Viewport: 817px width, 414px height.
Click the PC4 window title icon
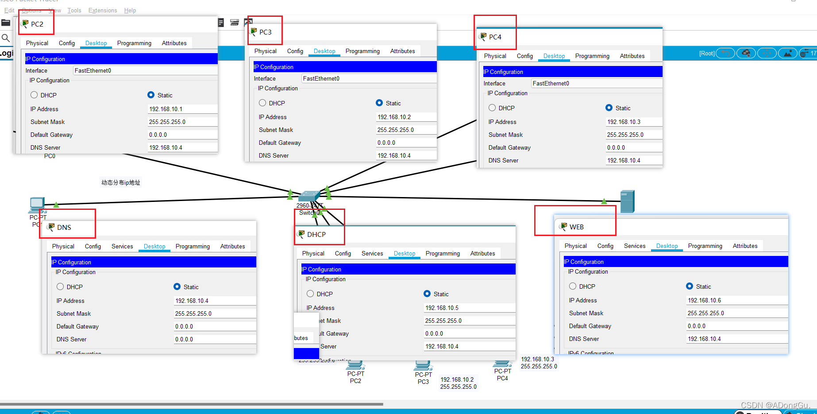click(x=483, y=37)
